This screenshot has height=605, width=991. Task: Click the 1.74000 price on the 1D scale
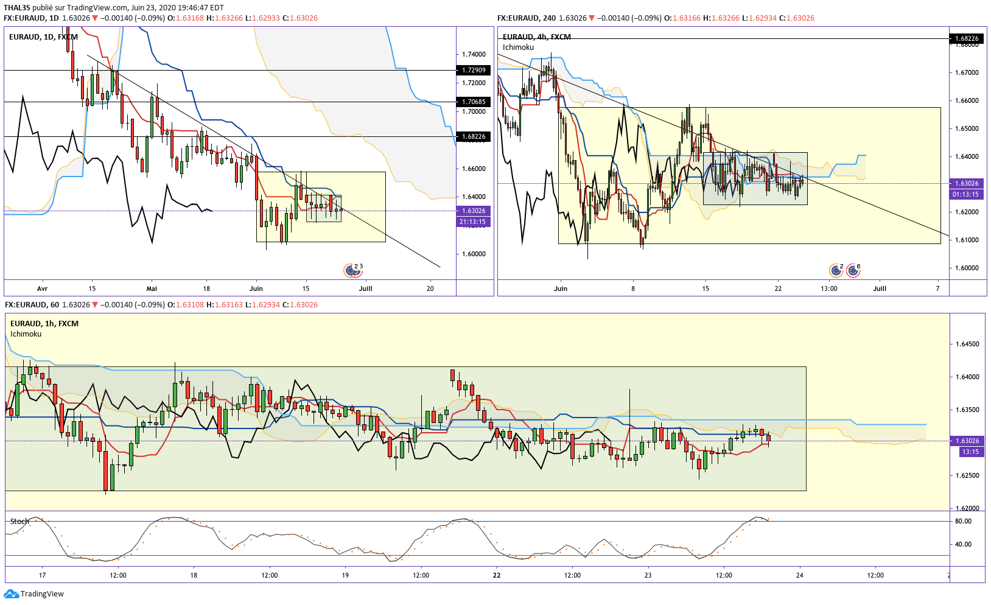(x=474, y=55)
